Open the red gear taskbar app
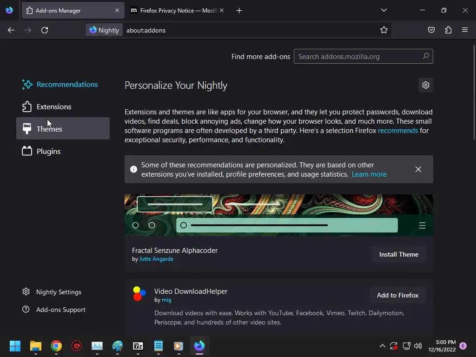This screenshot has width=476, height=357. click(77, 346)
